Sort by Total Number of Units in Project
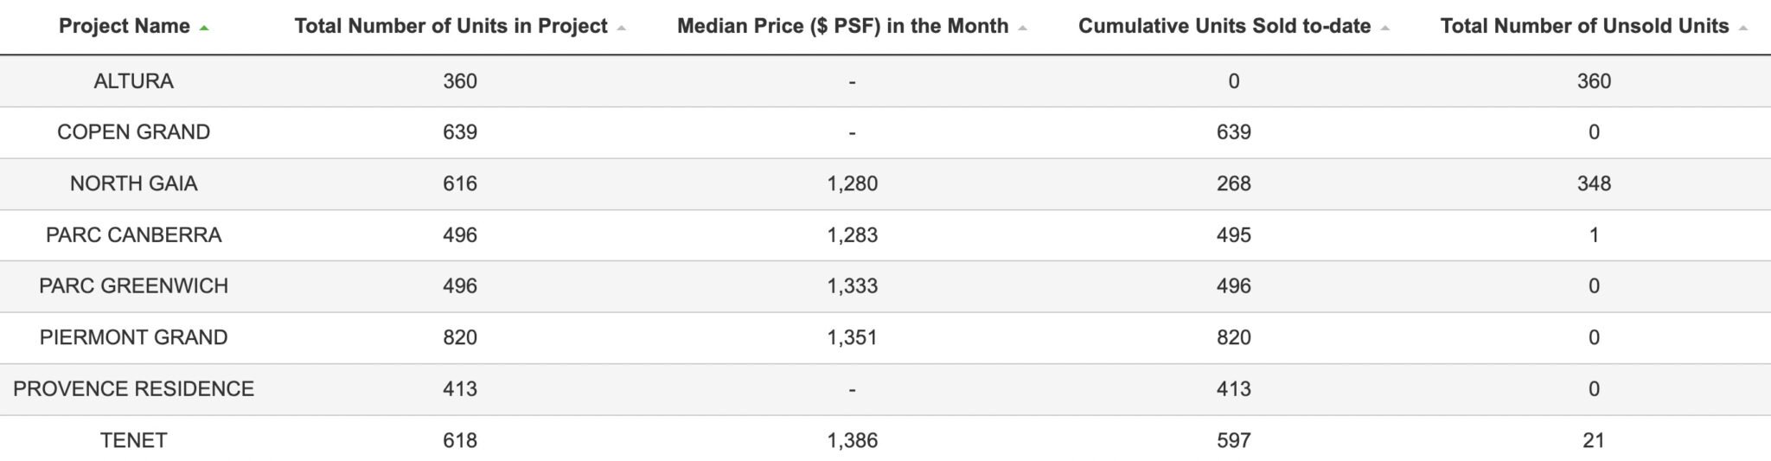The height and width of the screenshot is (461, 1771). click(451, 27)
